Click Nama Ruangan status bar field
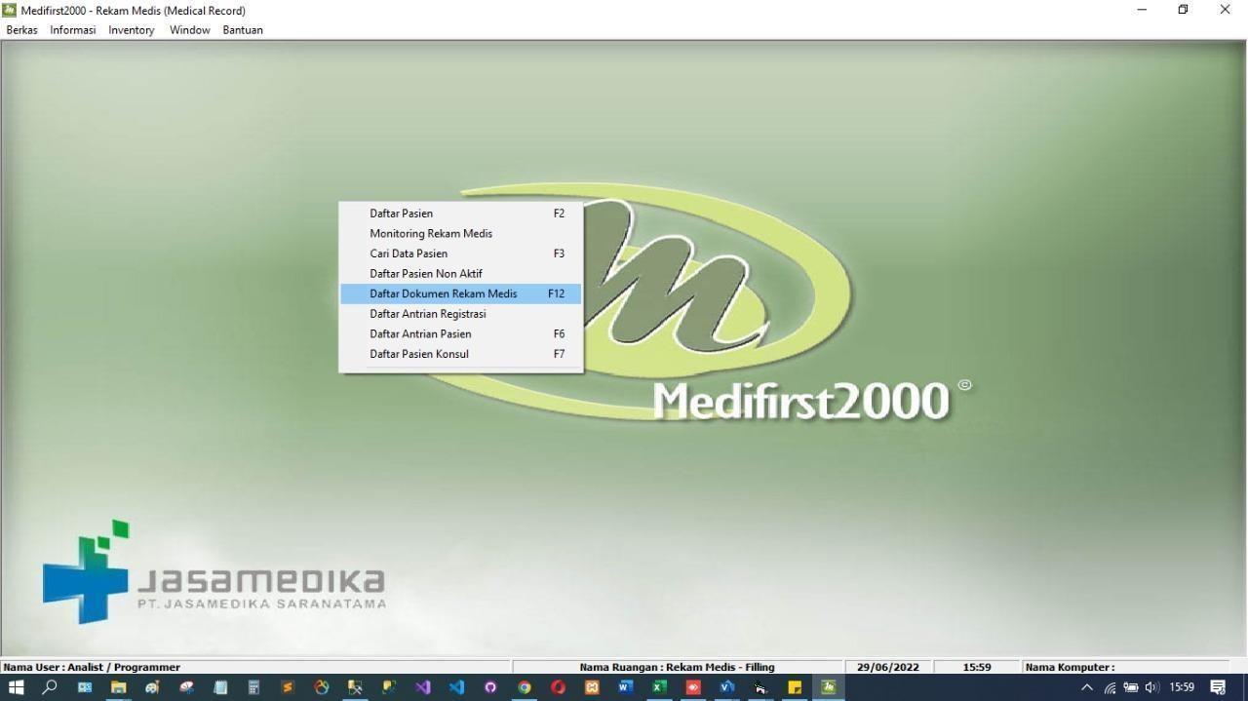 (x=678, y=667)
